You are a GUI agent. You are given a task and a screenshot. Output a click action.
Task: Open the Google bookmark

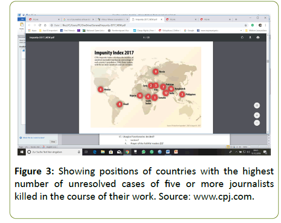189,31
